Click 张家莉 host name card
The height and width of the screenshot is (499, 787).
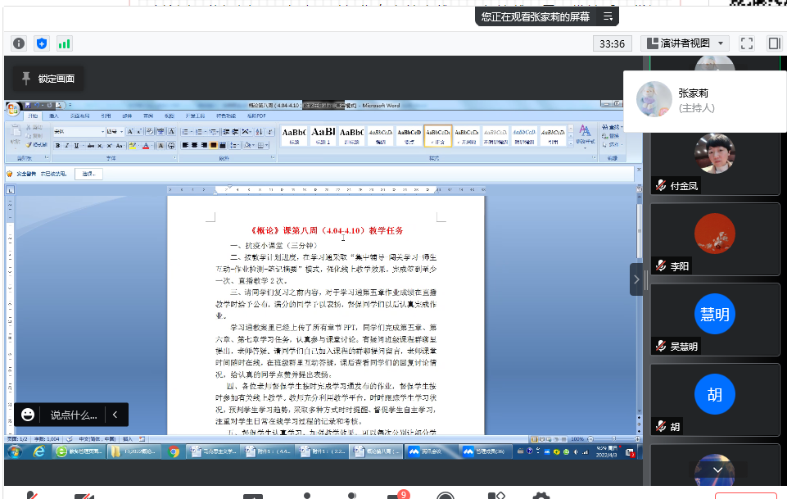coord(704,100)
